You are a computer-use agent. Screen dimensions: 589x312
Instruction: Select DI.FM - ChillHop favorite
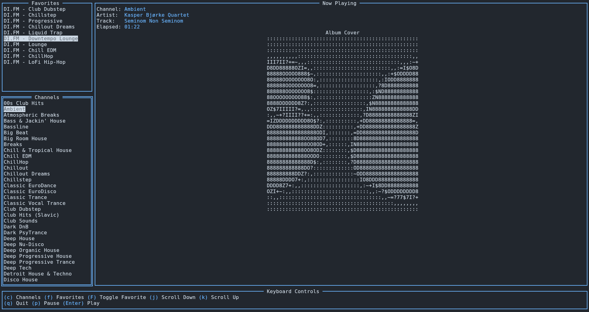28,56
